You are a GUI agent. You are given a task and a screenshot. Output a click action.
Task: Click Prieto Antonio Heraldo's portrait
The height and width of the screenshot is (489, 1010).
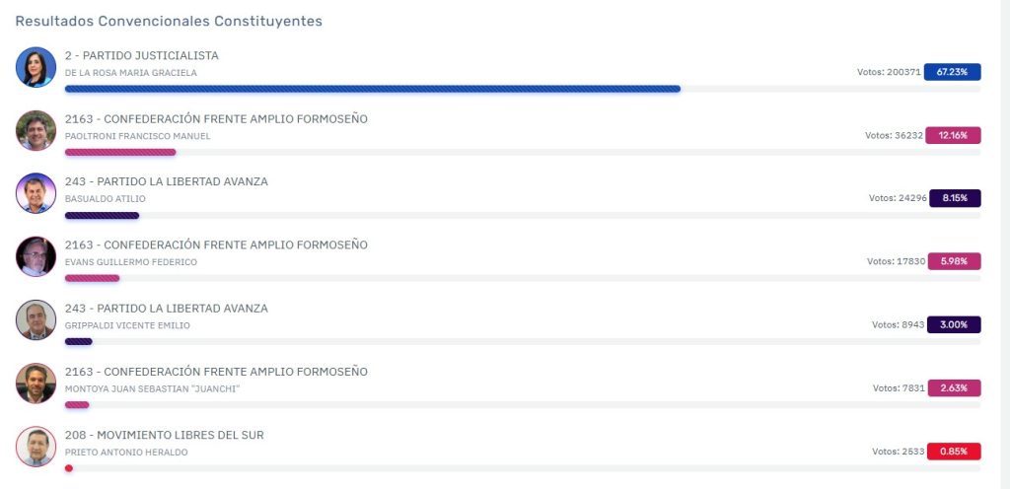coord(36,447)
